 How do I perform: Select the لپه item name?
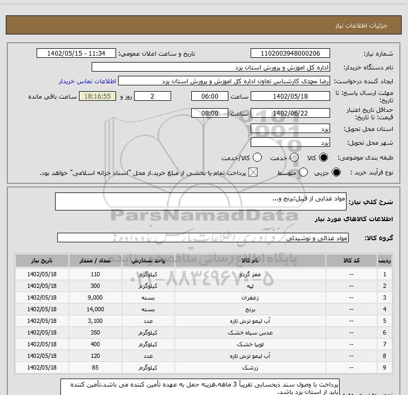point(250,286)
